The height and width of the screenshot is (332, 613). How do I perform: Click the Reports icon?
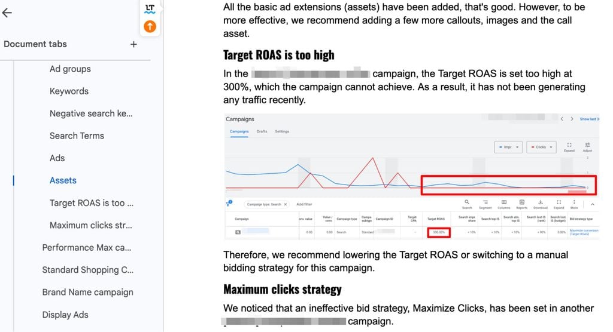pyautogui.click(x=522, y=204)
